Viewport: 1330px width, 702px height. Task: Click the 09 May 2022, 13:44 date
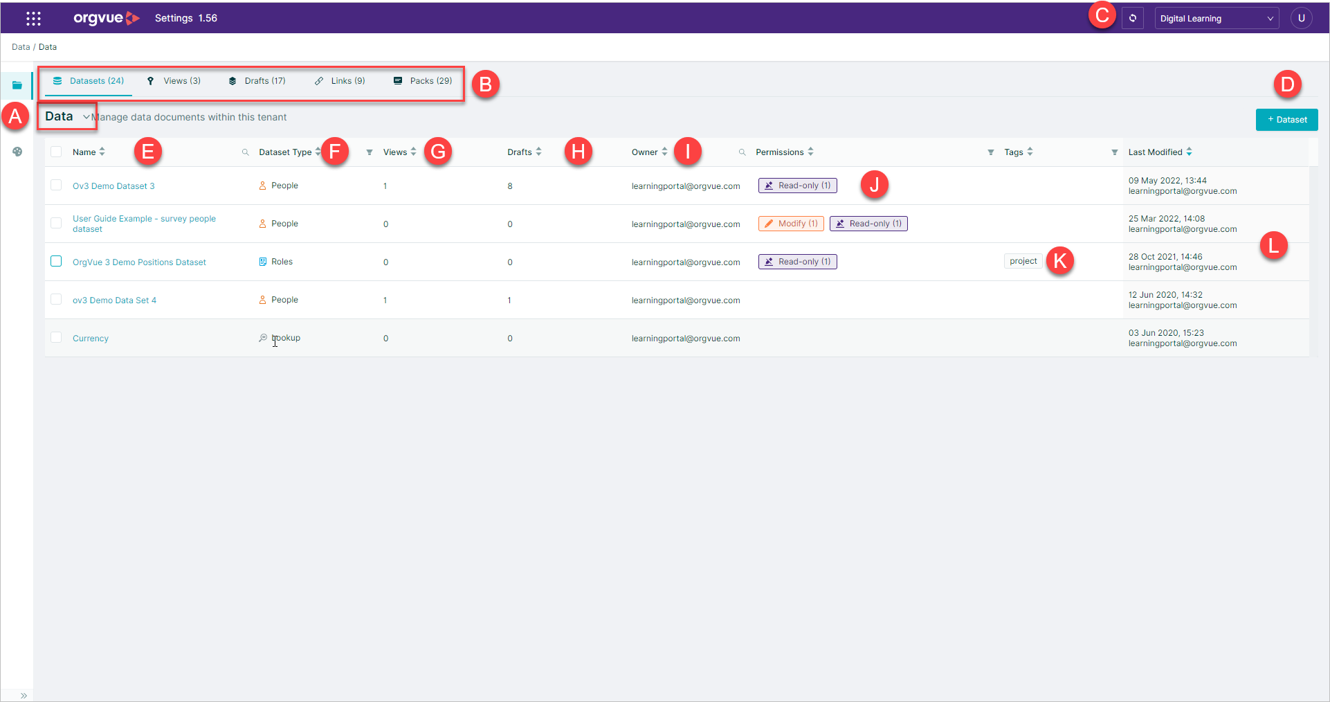(x=1167, y=181)
